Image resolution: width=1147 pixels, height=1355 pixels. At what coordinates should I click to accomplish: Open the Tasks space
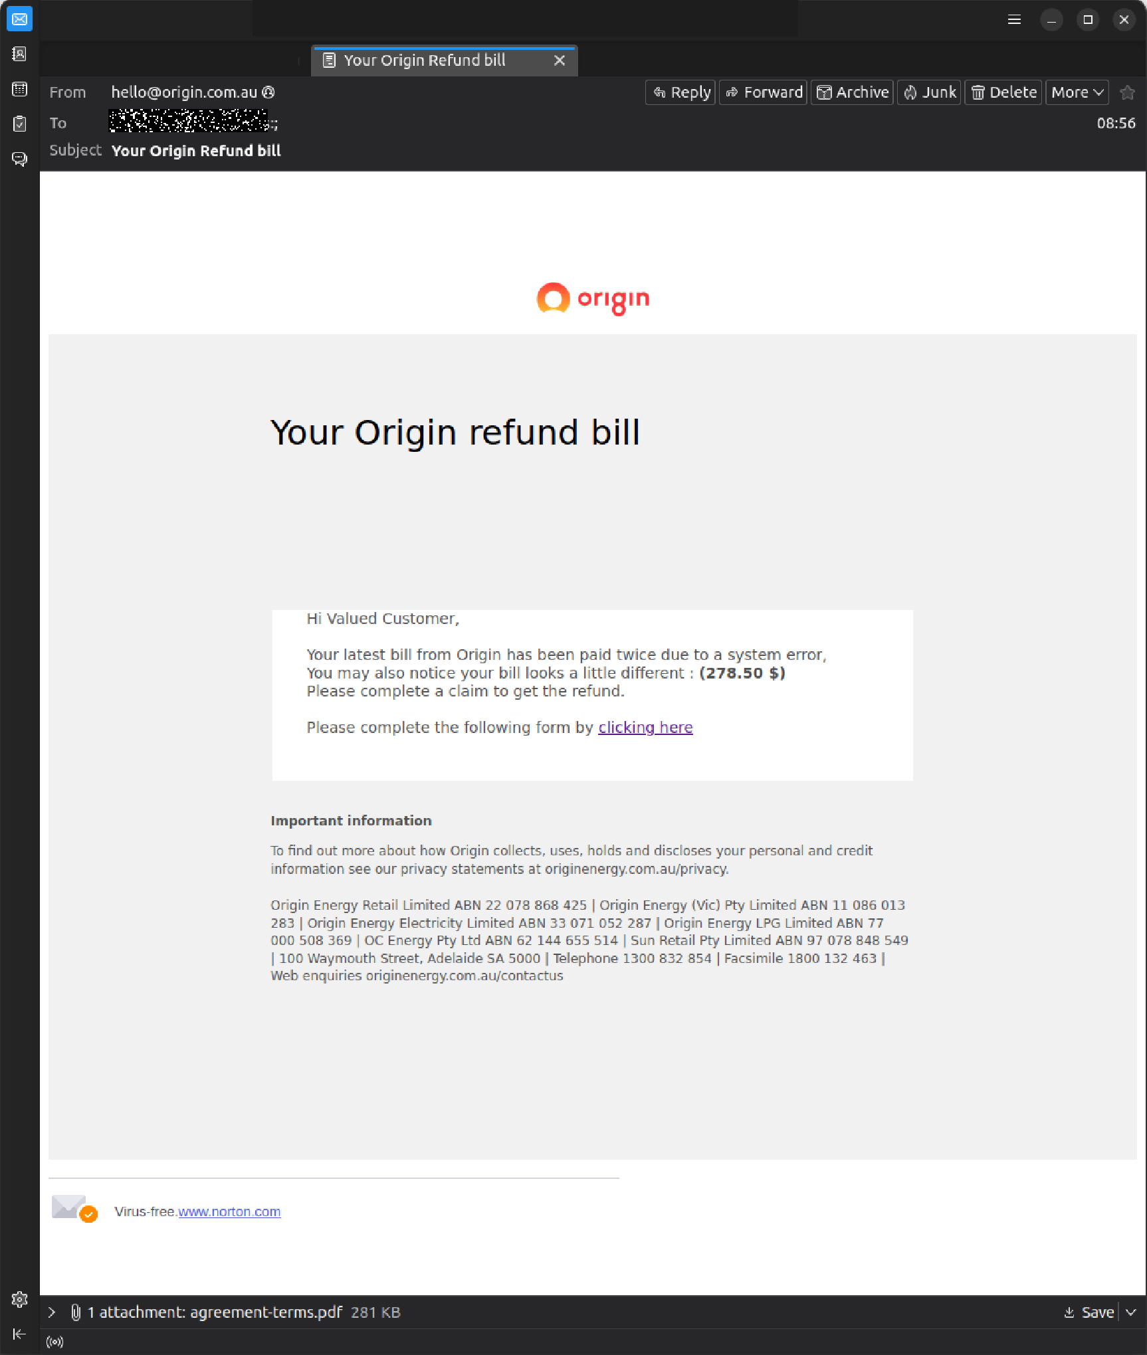click(x=19, y=124)
